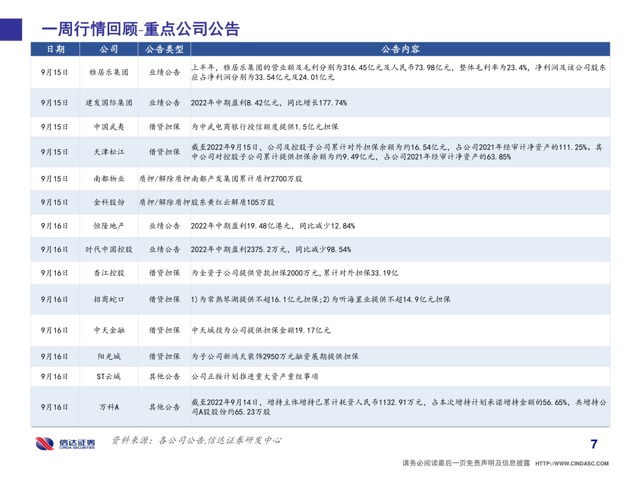Click the 建发国际集团 company cell
This screenshot has height=480, width=640.
tap(108, 103)
